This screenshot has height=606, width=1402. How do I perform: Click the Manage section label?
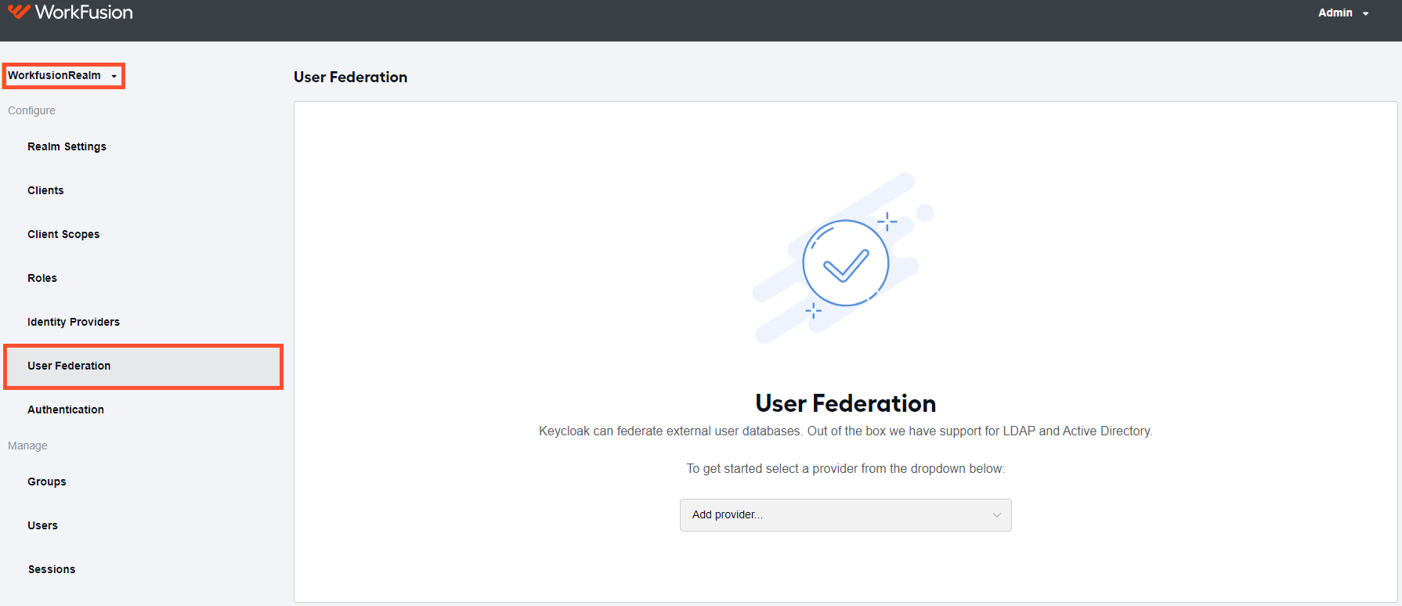27,445
